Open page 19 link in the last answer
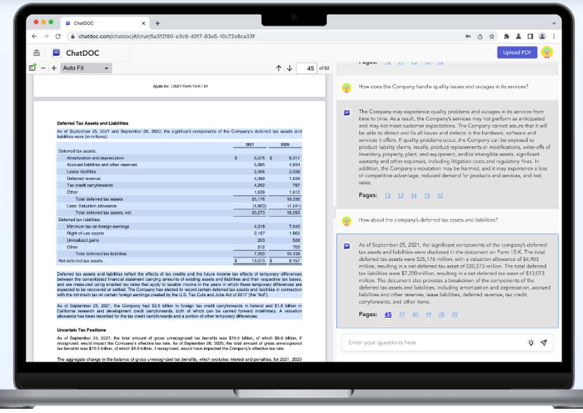This screenshot has width=583, height=413. [x=429, y=315]
